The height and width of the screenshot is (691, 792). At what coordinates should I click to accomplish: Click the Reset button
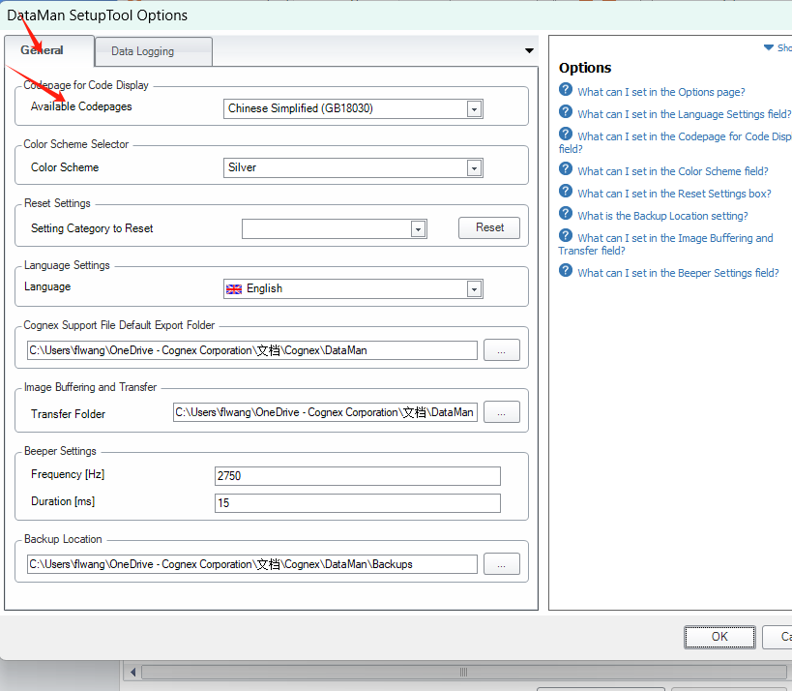click(489, 227)
